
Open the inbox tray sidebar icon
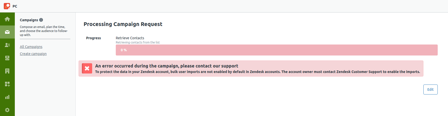pyautogui.click(x=7, y=58)
